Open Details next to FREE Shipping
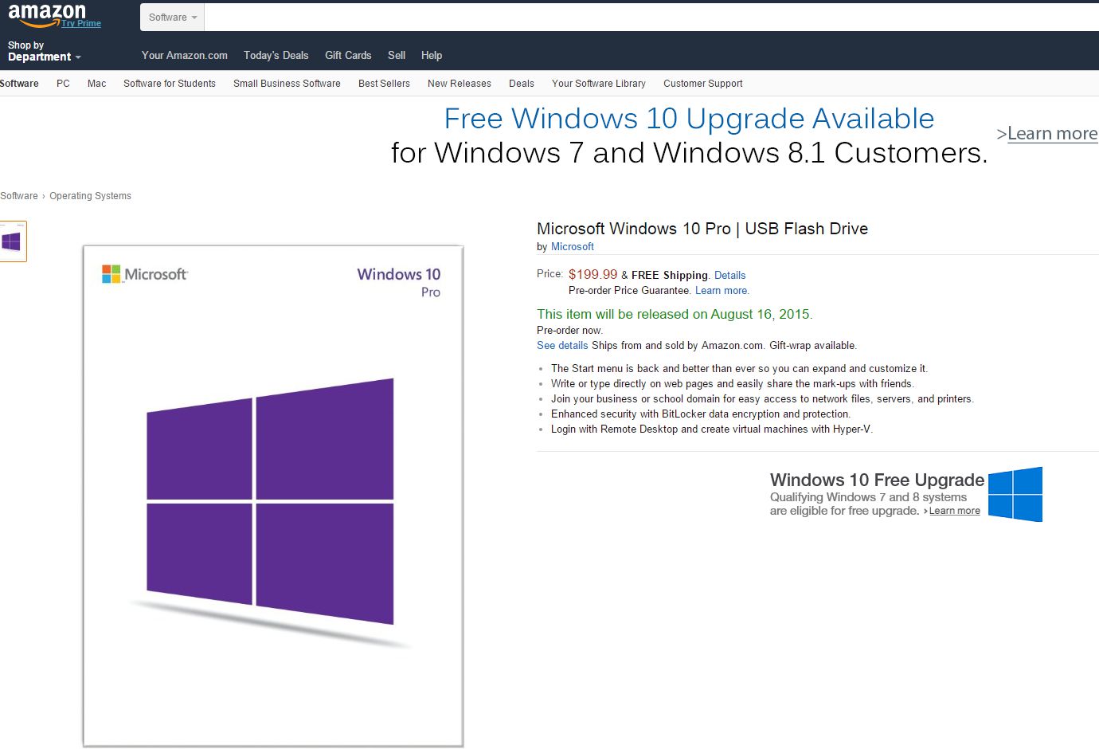 729,275
